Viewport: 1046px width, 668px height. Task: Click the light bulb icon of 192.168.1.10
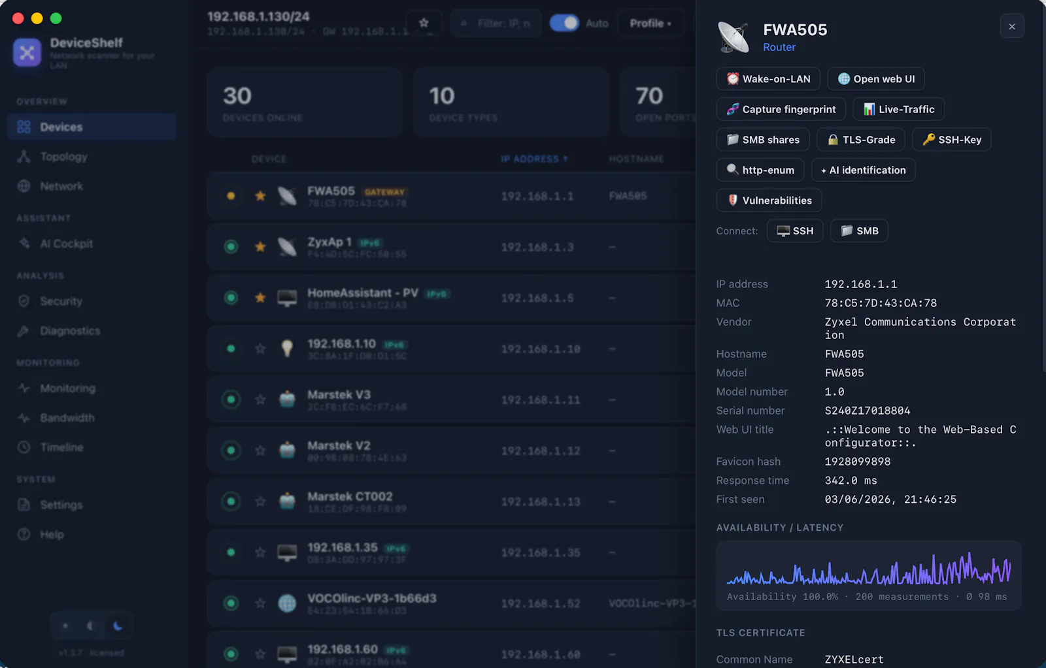[287, 348]
